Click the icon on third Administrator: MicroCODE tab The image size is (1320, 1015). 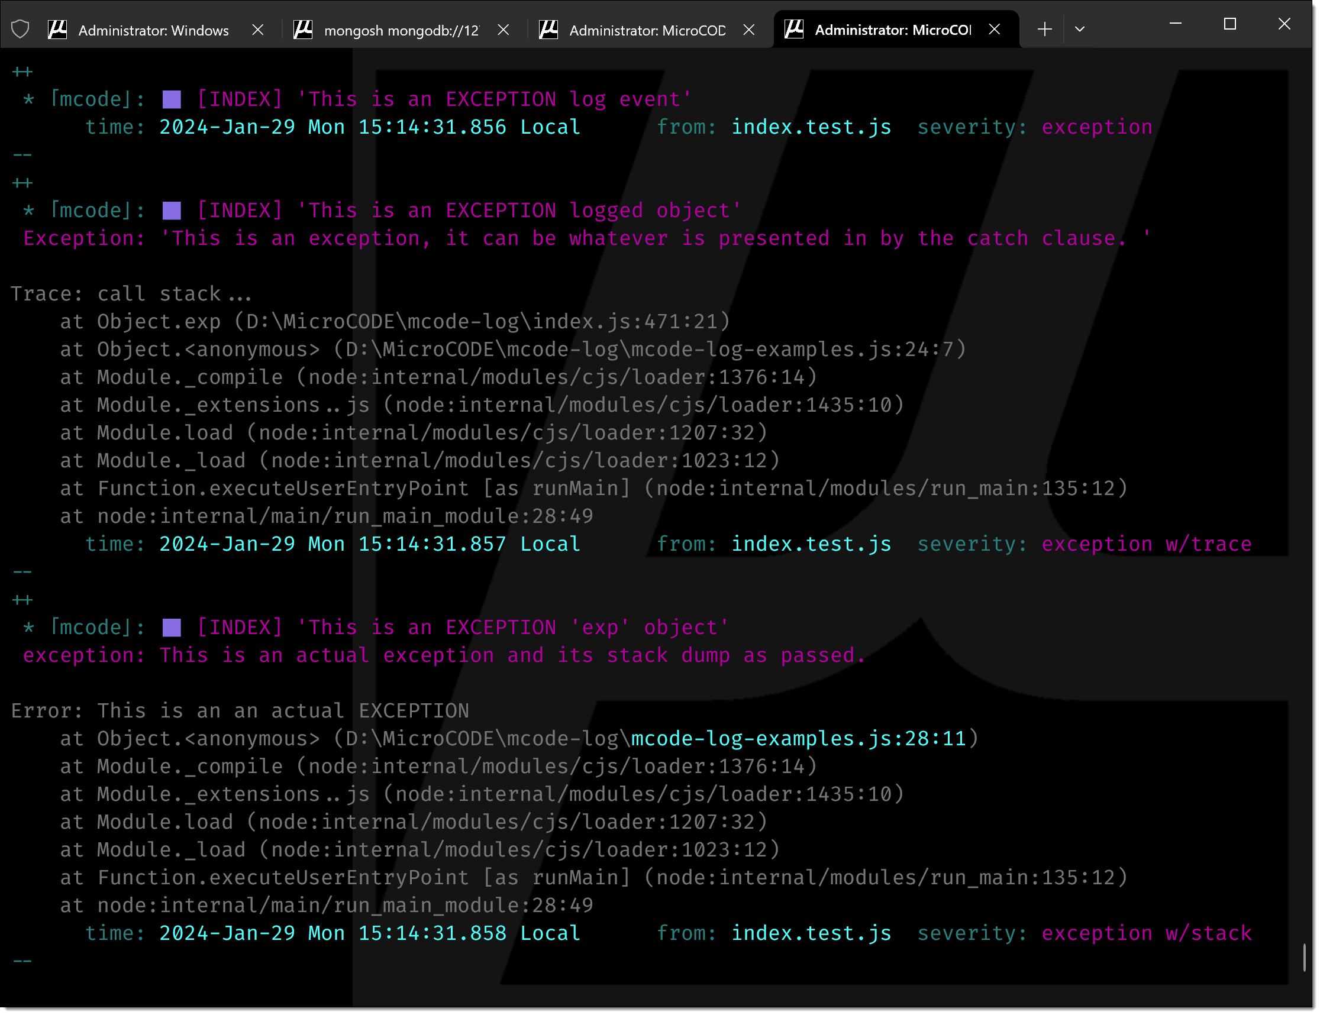(x=549, y=29)
